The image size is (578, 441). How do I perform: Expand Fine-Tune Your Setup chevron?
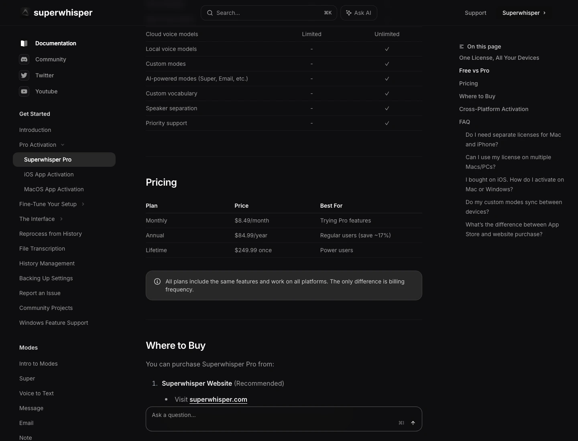coord(83,204)
